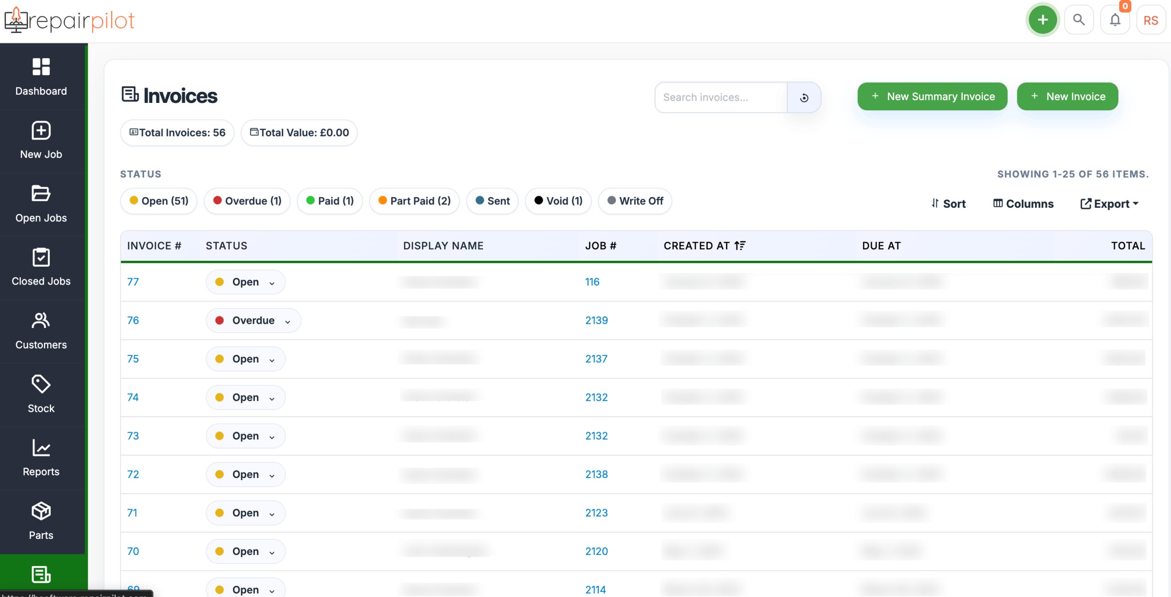Click the Search invoices input field

point(721,97)
